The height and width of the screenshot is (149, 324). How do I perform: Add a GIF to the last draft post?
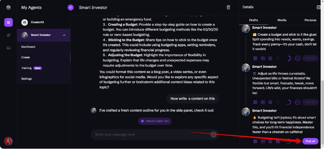(x=262, y=141)
